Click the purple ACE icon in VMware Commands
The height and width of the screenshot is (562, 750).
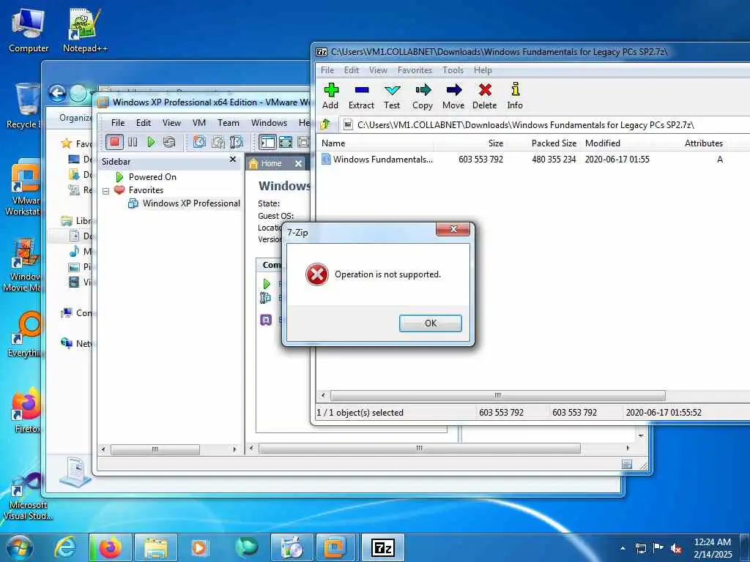coord(266,320)
